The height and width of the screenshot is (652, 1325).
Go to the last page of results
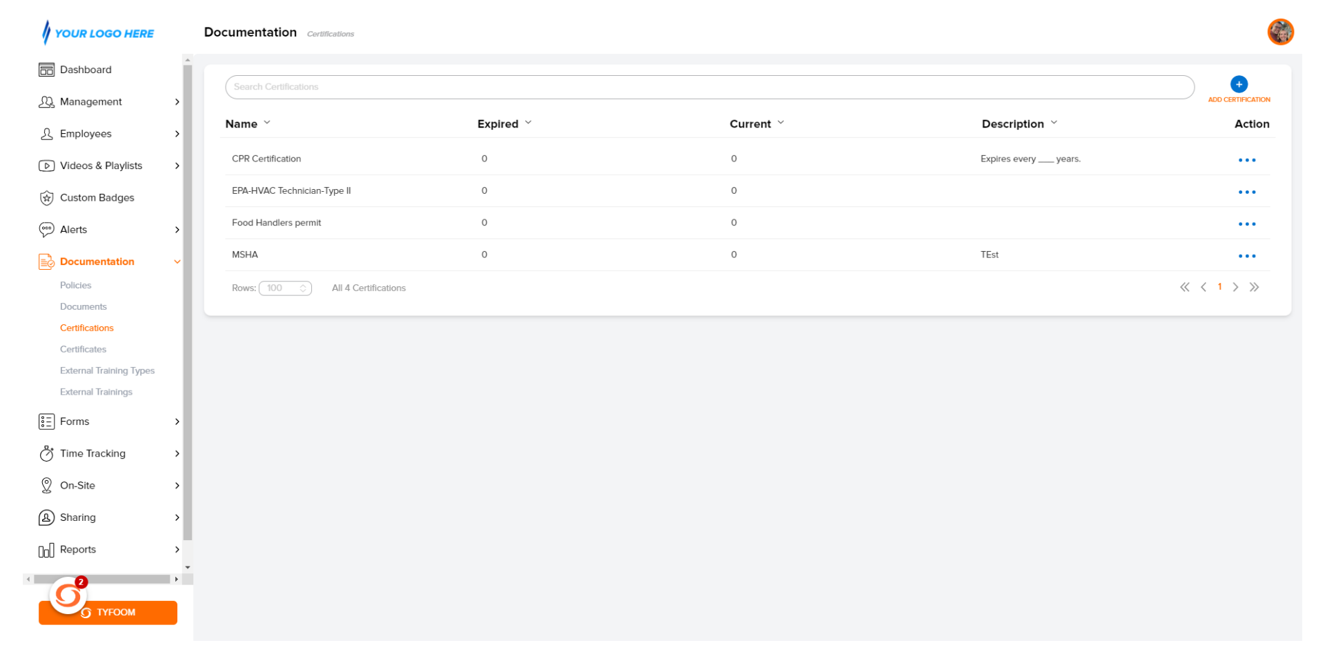tap(1254, 287)
